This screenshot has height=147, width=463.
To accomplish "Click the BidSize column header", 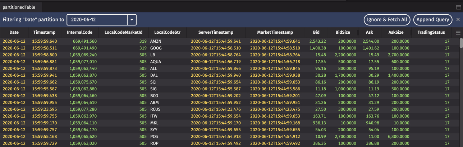I will pos(343,32).
